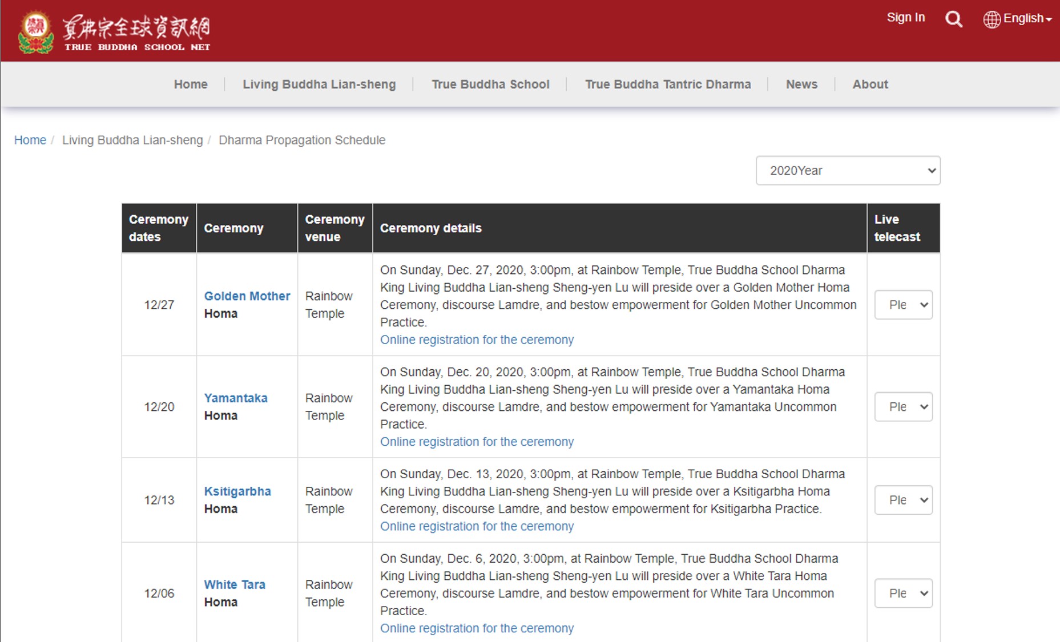Select the News menu item
The width and height of the screenshot is (1060, 642).
801,84
